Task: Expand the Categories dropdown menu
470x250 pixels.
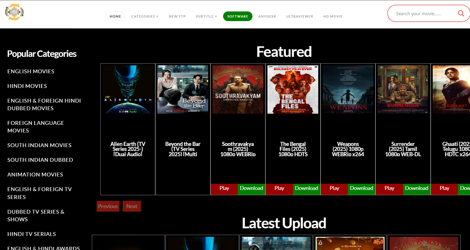Action: tap(145, 16)
